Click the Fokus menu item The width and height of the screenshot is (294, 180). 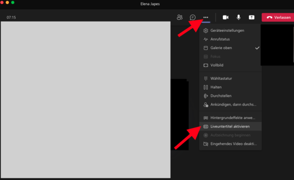click(230, 57)
